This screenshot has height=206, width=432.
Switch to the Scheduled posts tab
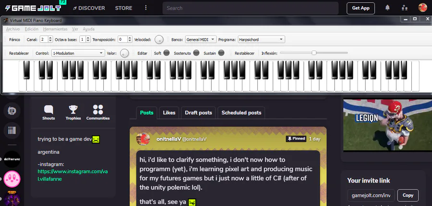point(241,113)
